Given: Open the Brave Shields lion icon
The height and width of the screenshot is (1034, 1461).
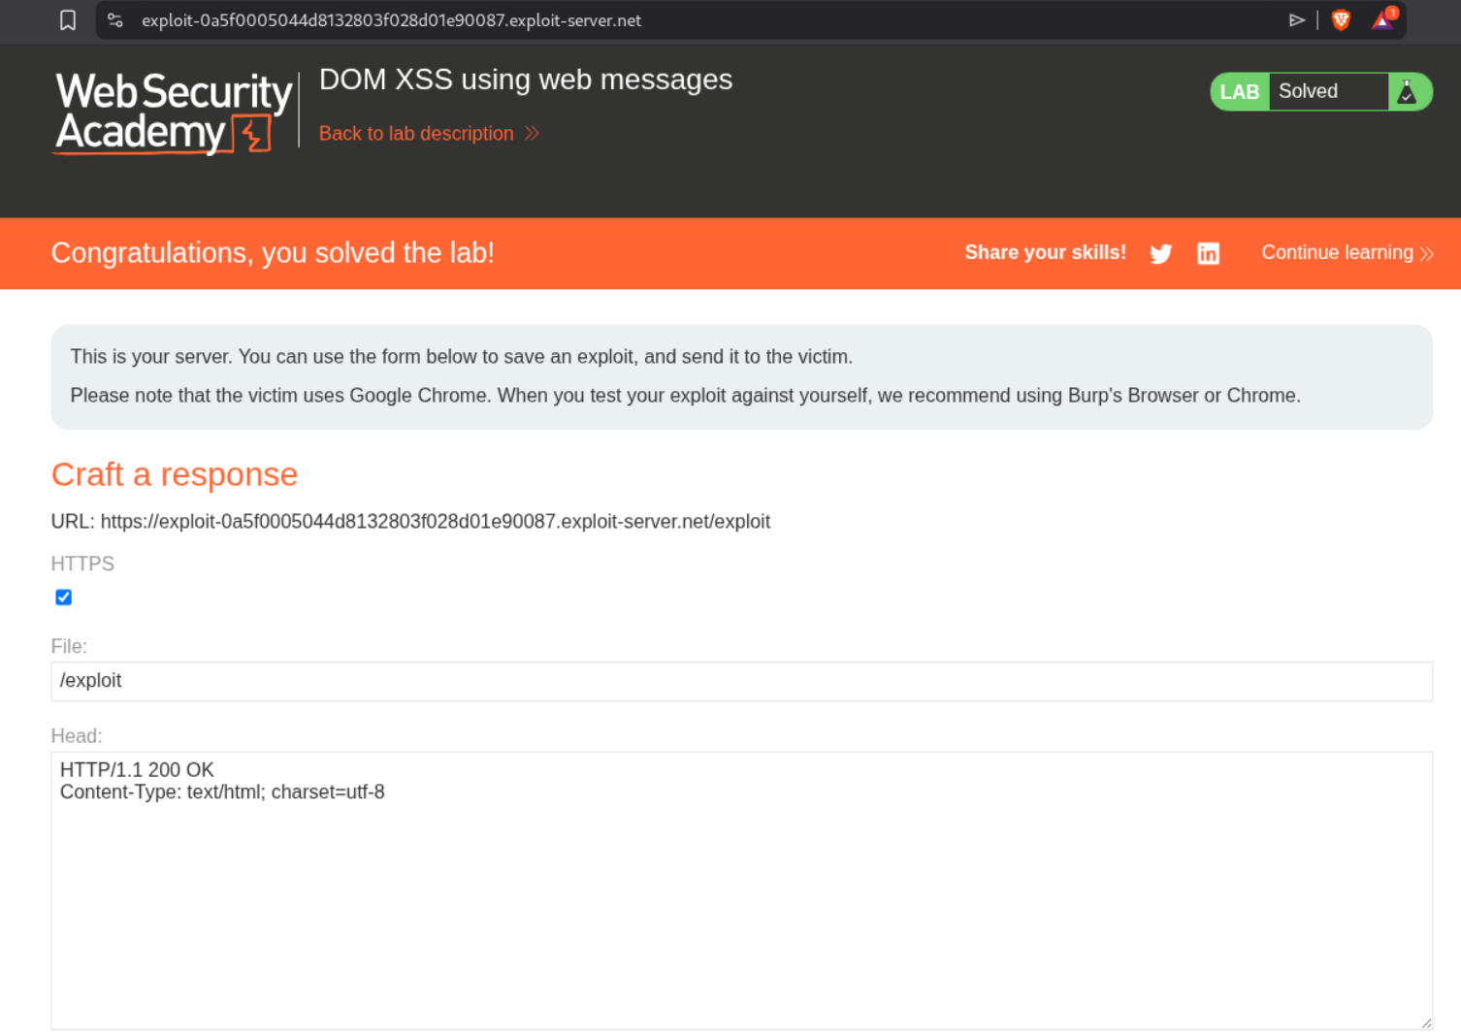Looking at the screenshot, I should pos(1341,20).
